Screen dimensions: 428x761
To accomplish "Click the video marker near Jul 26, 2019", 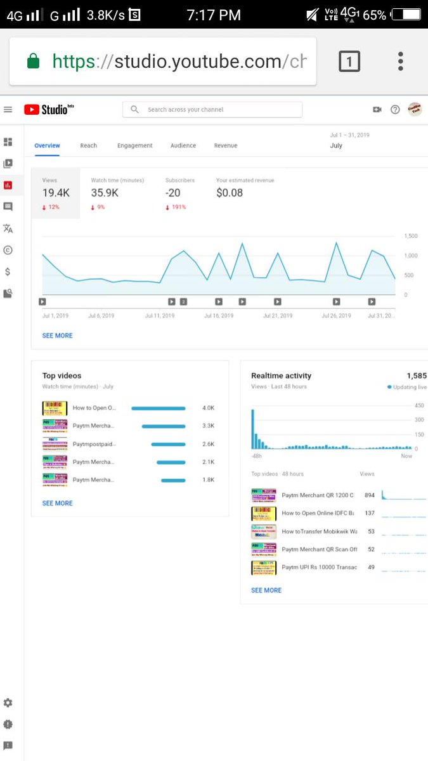I will [x=337, y=302].
